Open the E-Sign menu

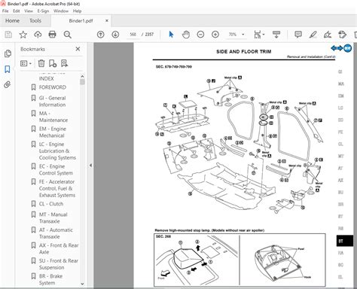[x=43, y=11]
